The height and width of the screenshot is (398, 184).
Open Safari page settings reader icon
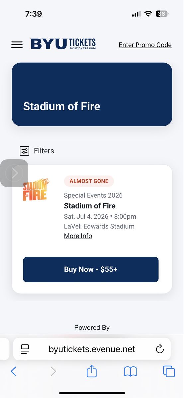point(25,349)
